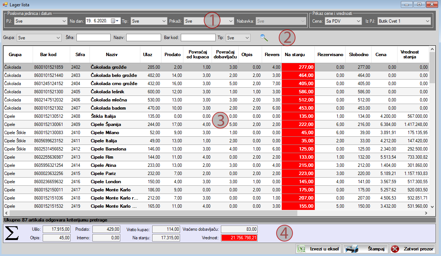Select the Štikla Italija row
The width and height of the screenshot is (441, 256).
point(216,116)
